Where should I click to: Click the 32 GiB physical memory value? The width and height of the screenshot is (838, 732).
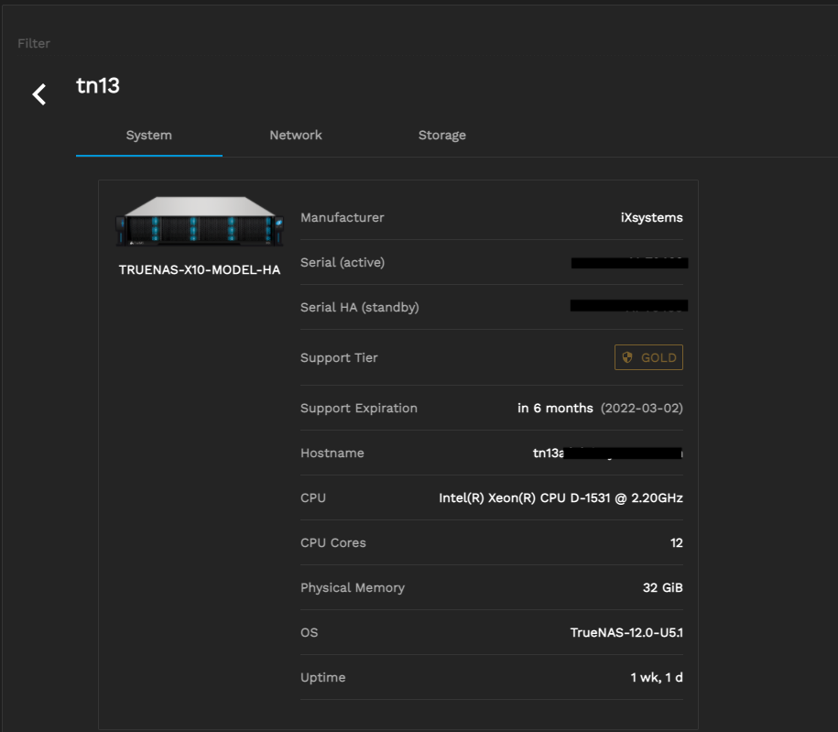pyautogui.click(x=662, y=588)
